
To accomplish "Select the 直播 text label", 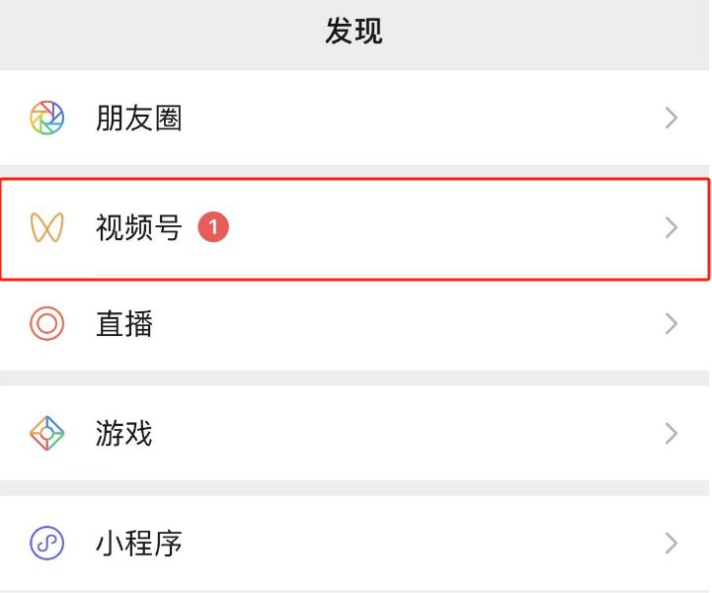I will pyautogui.click(x=124, y=323).
